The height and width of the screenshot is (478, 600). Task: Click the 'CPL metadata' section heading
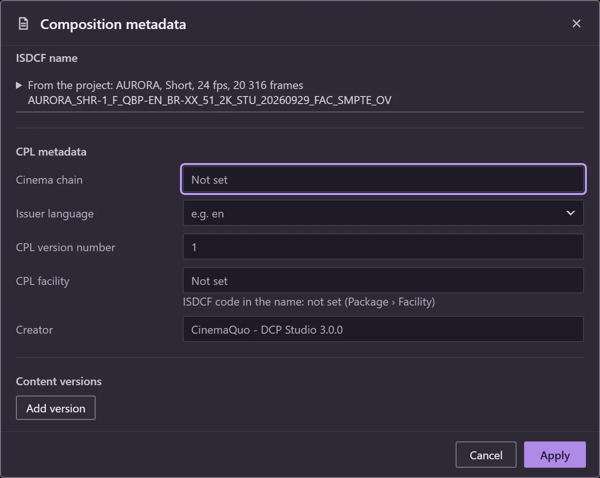click(51, 152)
